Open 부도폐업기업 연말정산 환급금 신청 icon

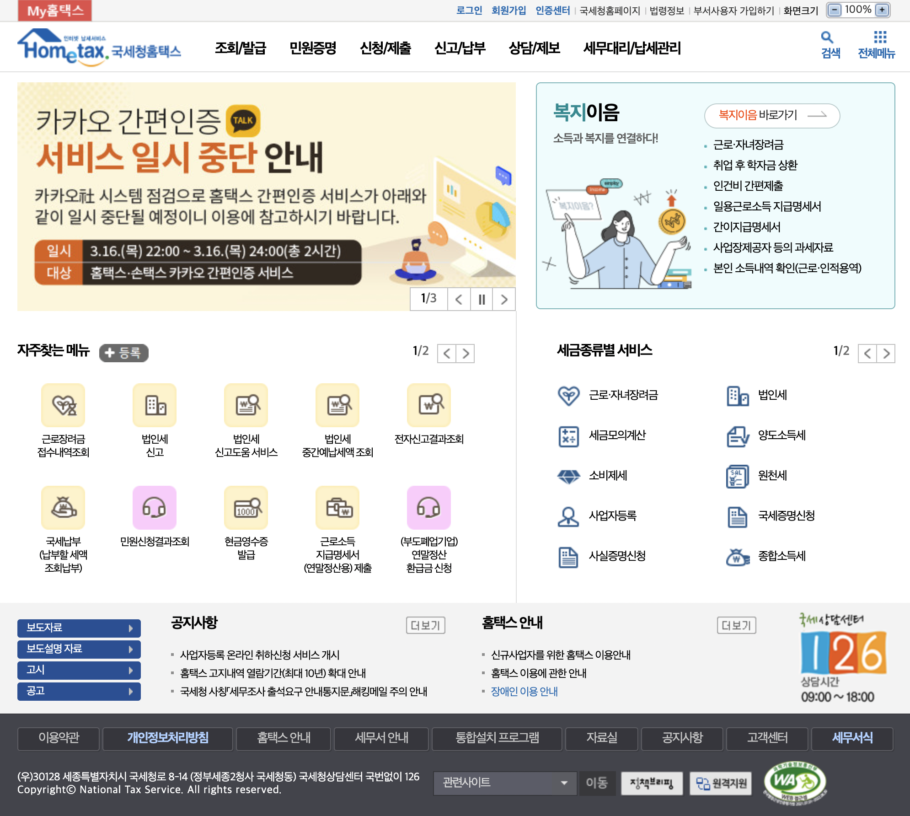click(x=429, y=508)
